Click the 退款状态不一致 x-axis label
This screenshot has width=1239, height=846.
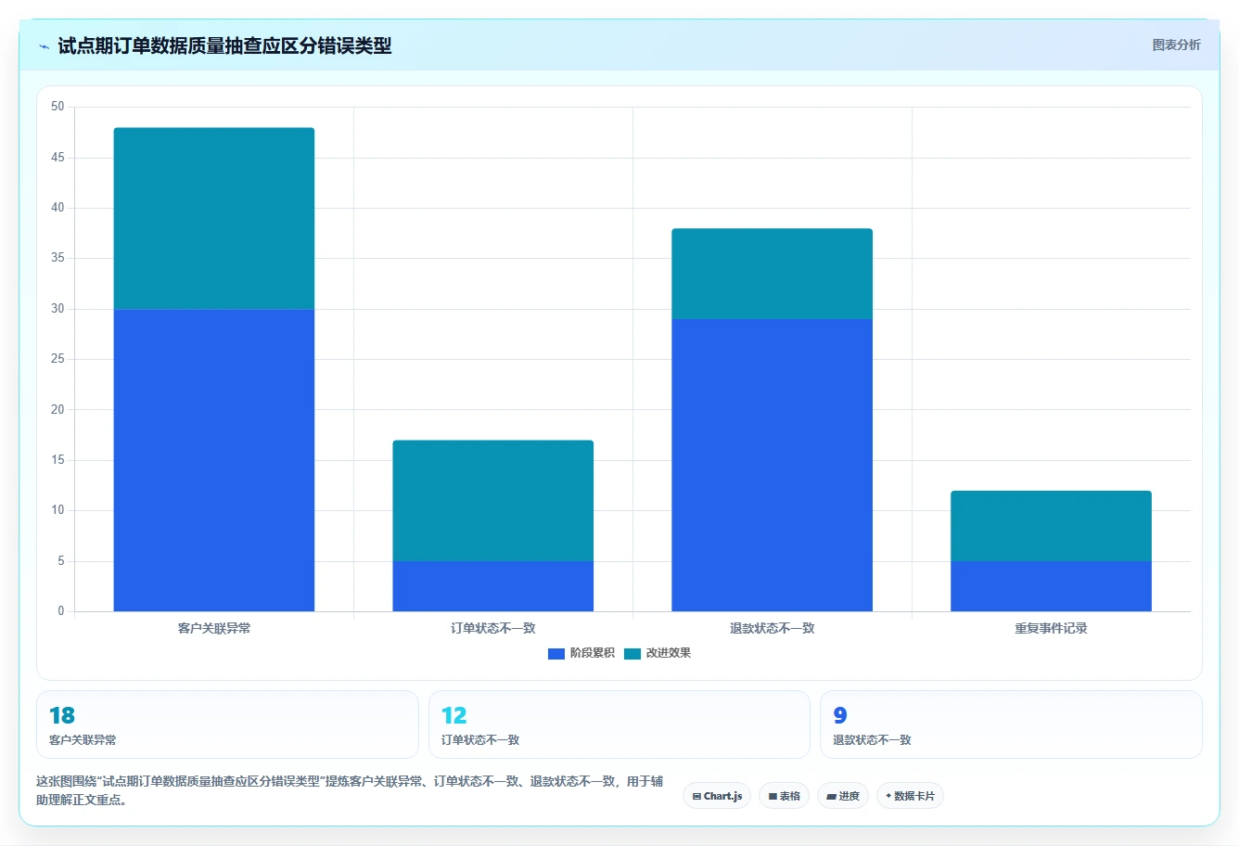[773, 629]
